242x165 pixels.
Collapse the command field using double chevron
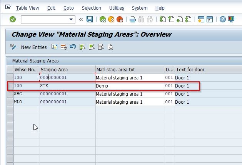tap(81, 20)
